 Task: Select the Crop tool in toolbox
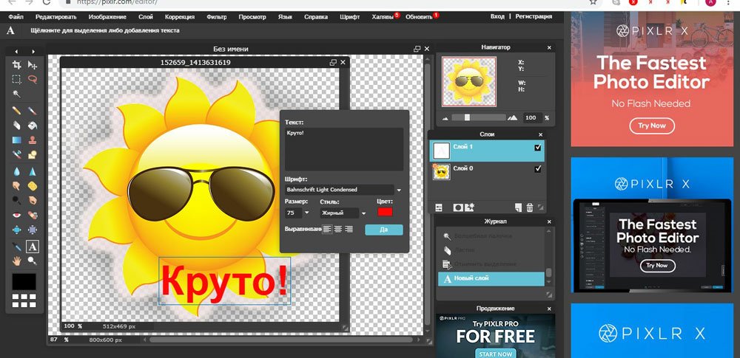point(16,66)
